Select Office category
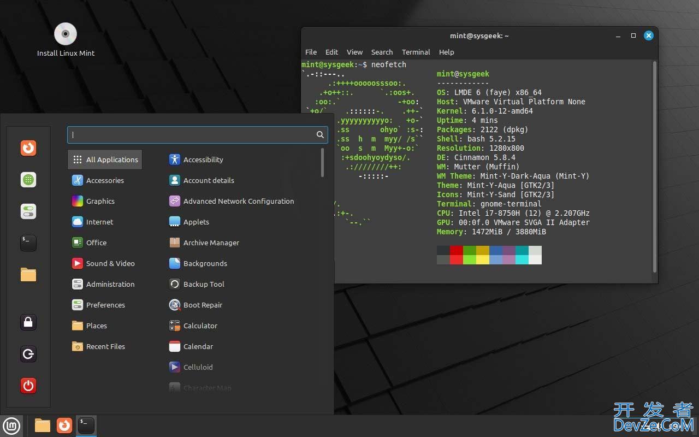Image resolution: width=699 pixels, height=437 pixels. 89,243
